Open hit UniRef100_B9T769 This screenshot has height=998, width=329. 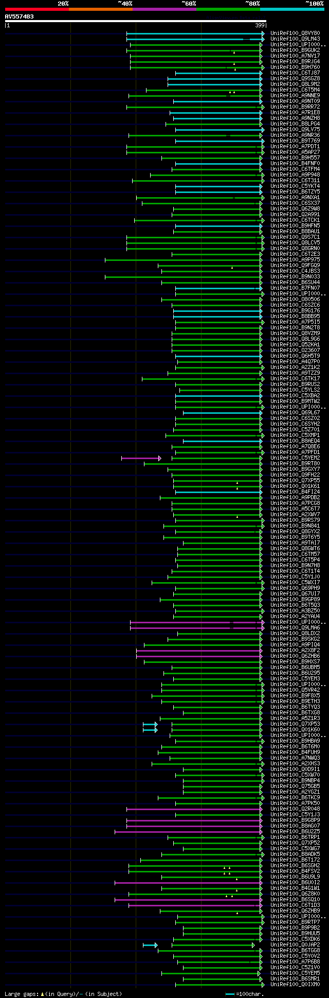[295, 141]
